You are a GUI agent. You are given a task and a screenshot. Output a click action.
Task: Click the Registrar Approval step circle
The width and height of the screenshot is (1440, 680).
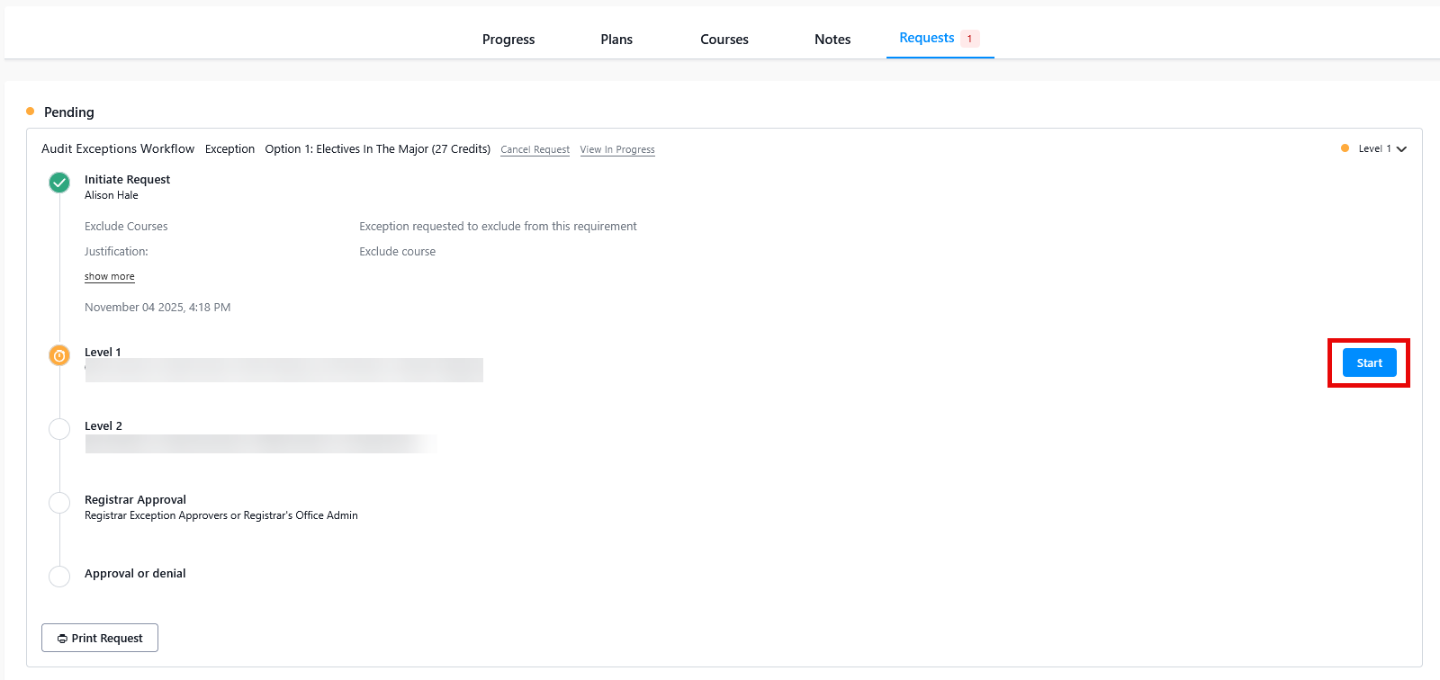[59, 503]
